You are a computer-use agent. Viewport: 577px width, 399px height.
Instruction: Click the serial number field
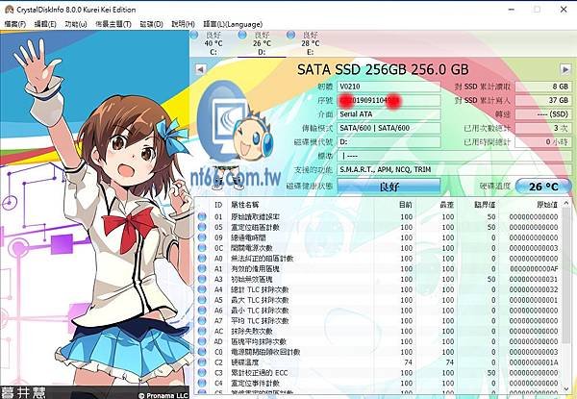tap(389, 100)
